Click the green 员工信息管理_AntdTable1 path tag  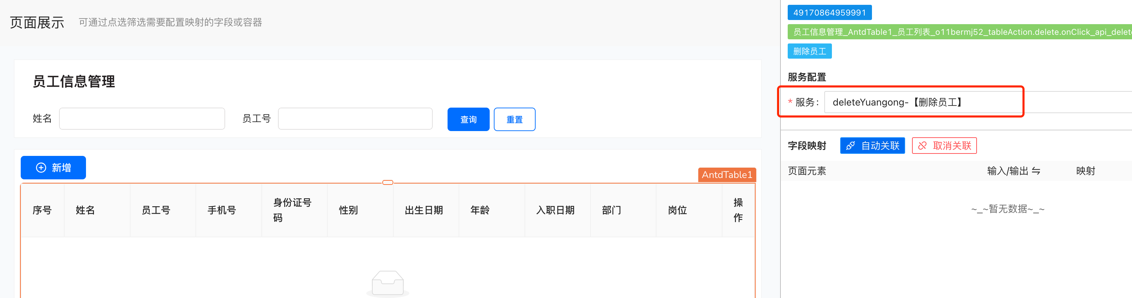click(x=960, y=32)
